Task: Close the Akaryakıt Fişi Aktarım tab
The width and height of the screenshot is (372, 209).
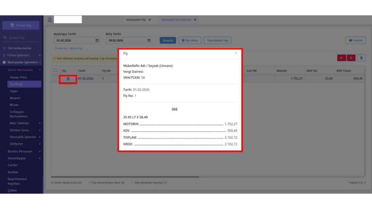Action: (195, 20)
